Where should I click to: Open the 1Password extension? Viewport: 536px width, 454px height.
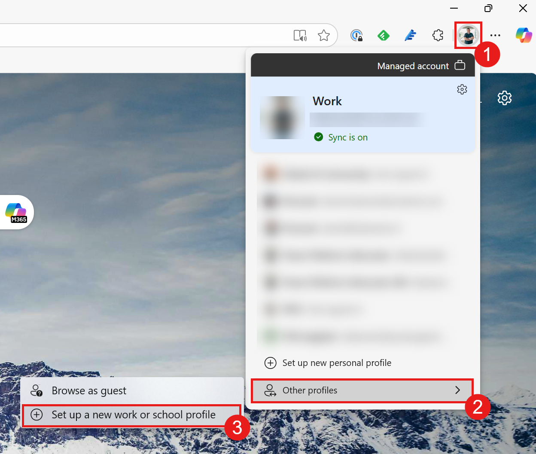point(357,35)
